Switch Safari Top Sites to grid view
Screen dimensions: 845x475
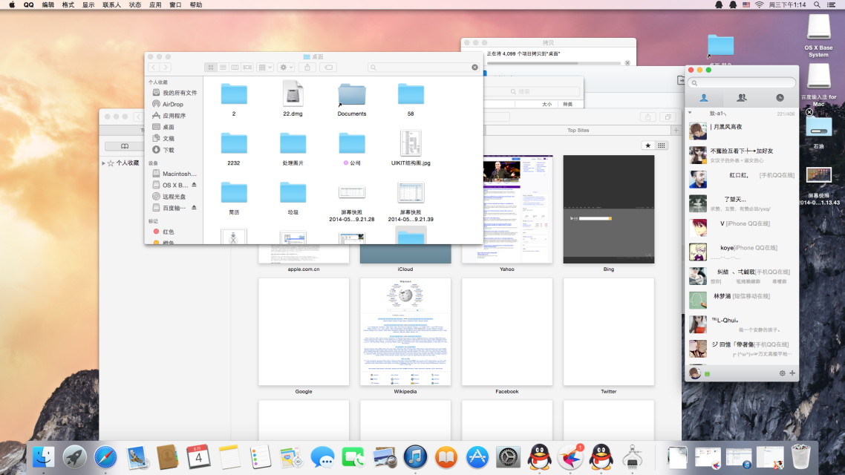point(662,145)
